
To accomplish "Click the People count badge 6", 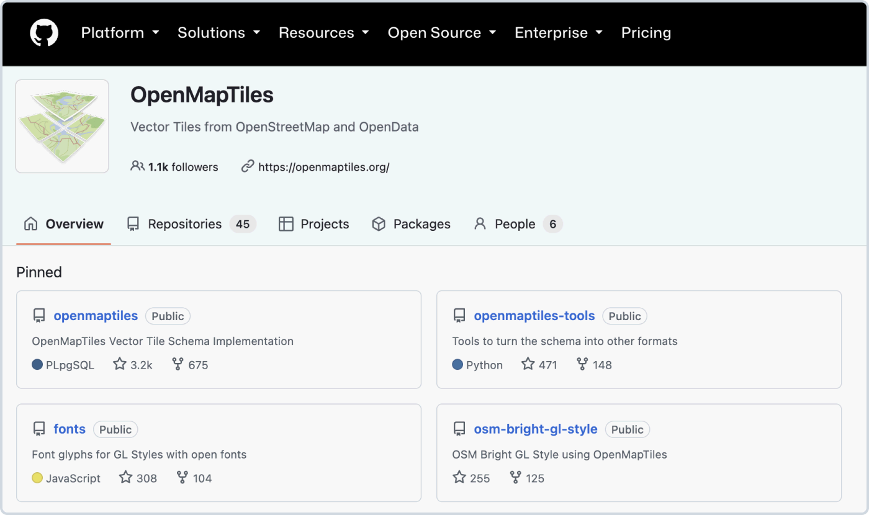I will tap(553, 224).
